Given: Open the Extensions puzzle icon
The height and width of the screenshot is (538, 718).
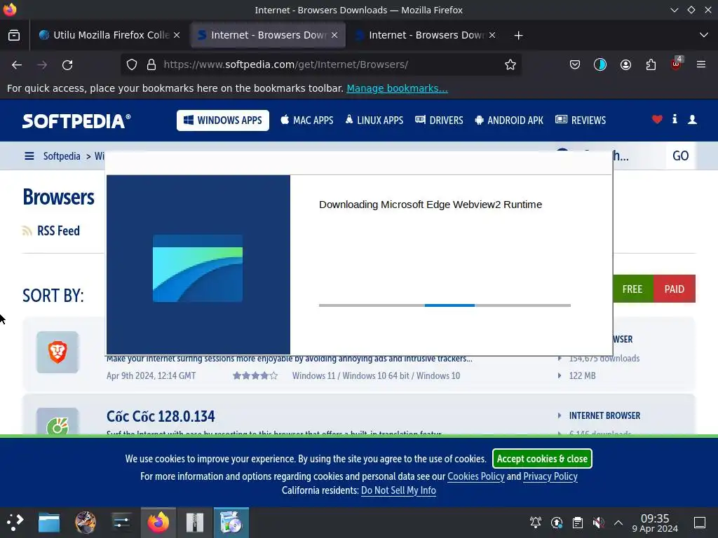Looking at the screenshot, I should 651,65.
